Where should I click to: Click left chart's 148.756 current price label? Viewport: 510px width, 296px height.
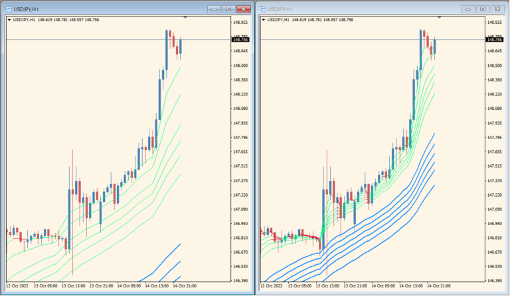coord(240,40)
